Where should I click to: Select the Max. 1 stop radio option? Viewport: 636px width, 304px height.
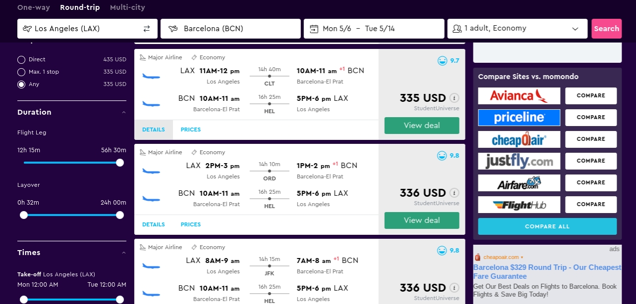click(x=21, y=72)
